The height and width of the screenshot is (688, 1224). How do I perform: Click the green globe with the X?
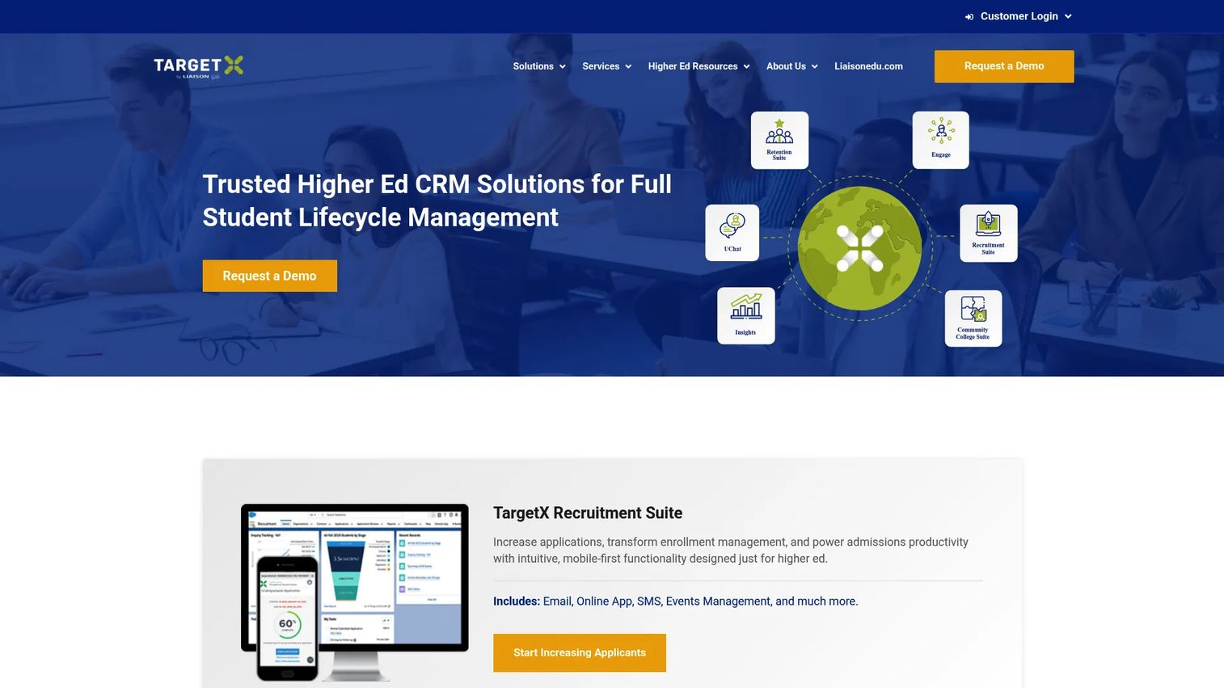pyautogui.click(x=859, y=248)
